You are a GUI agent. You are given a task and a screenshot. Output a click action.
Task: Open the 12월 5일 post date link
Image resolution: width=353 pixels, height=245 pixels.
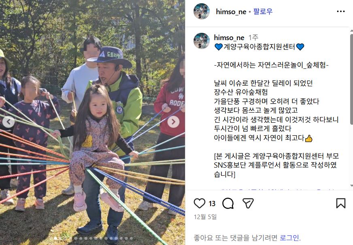(x=205, y=217)
